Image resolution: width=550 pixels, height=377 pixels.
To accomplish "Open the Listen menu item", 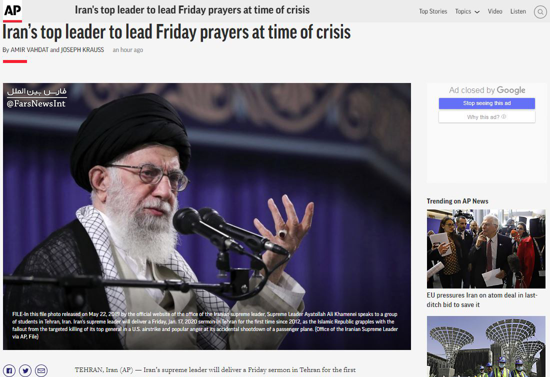I will [x=518, y=11].
